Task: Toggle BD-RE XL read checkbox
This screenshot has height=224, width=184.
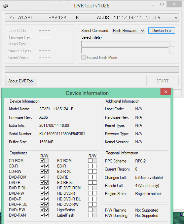Action: pyautogui.click(x=90, y=182)
